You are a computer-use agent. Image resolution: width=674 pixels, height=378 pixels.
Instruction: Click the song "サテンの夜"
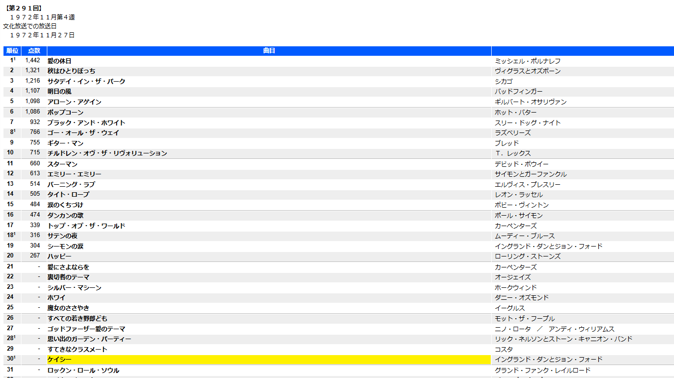(x=62, y=236)
